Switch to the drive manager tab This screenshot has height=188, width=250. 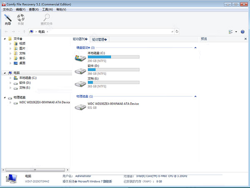point(100,40)
